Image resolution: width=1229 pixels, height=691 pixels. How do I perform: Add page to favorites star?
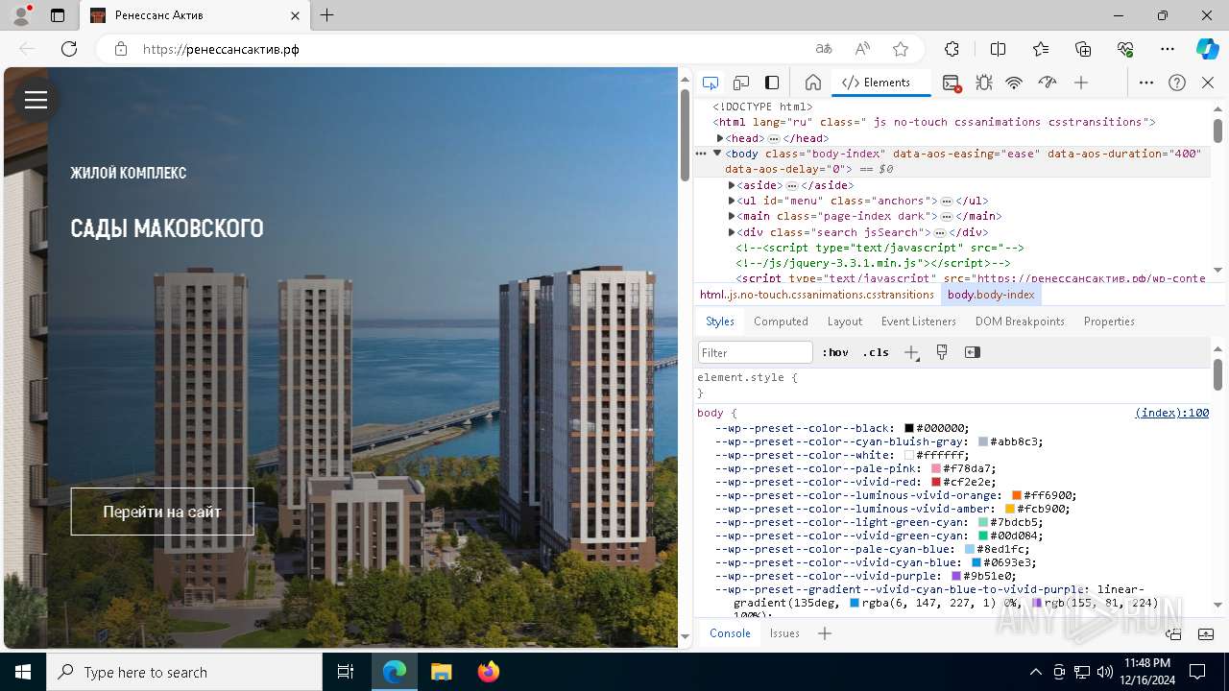pos(901,49)
